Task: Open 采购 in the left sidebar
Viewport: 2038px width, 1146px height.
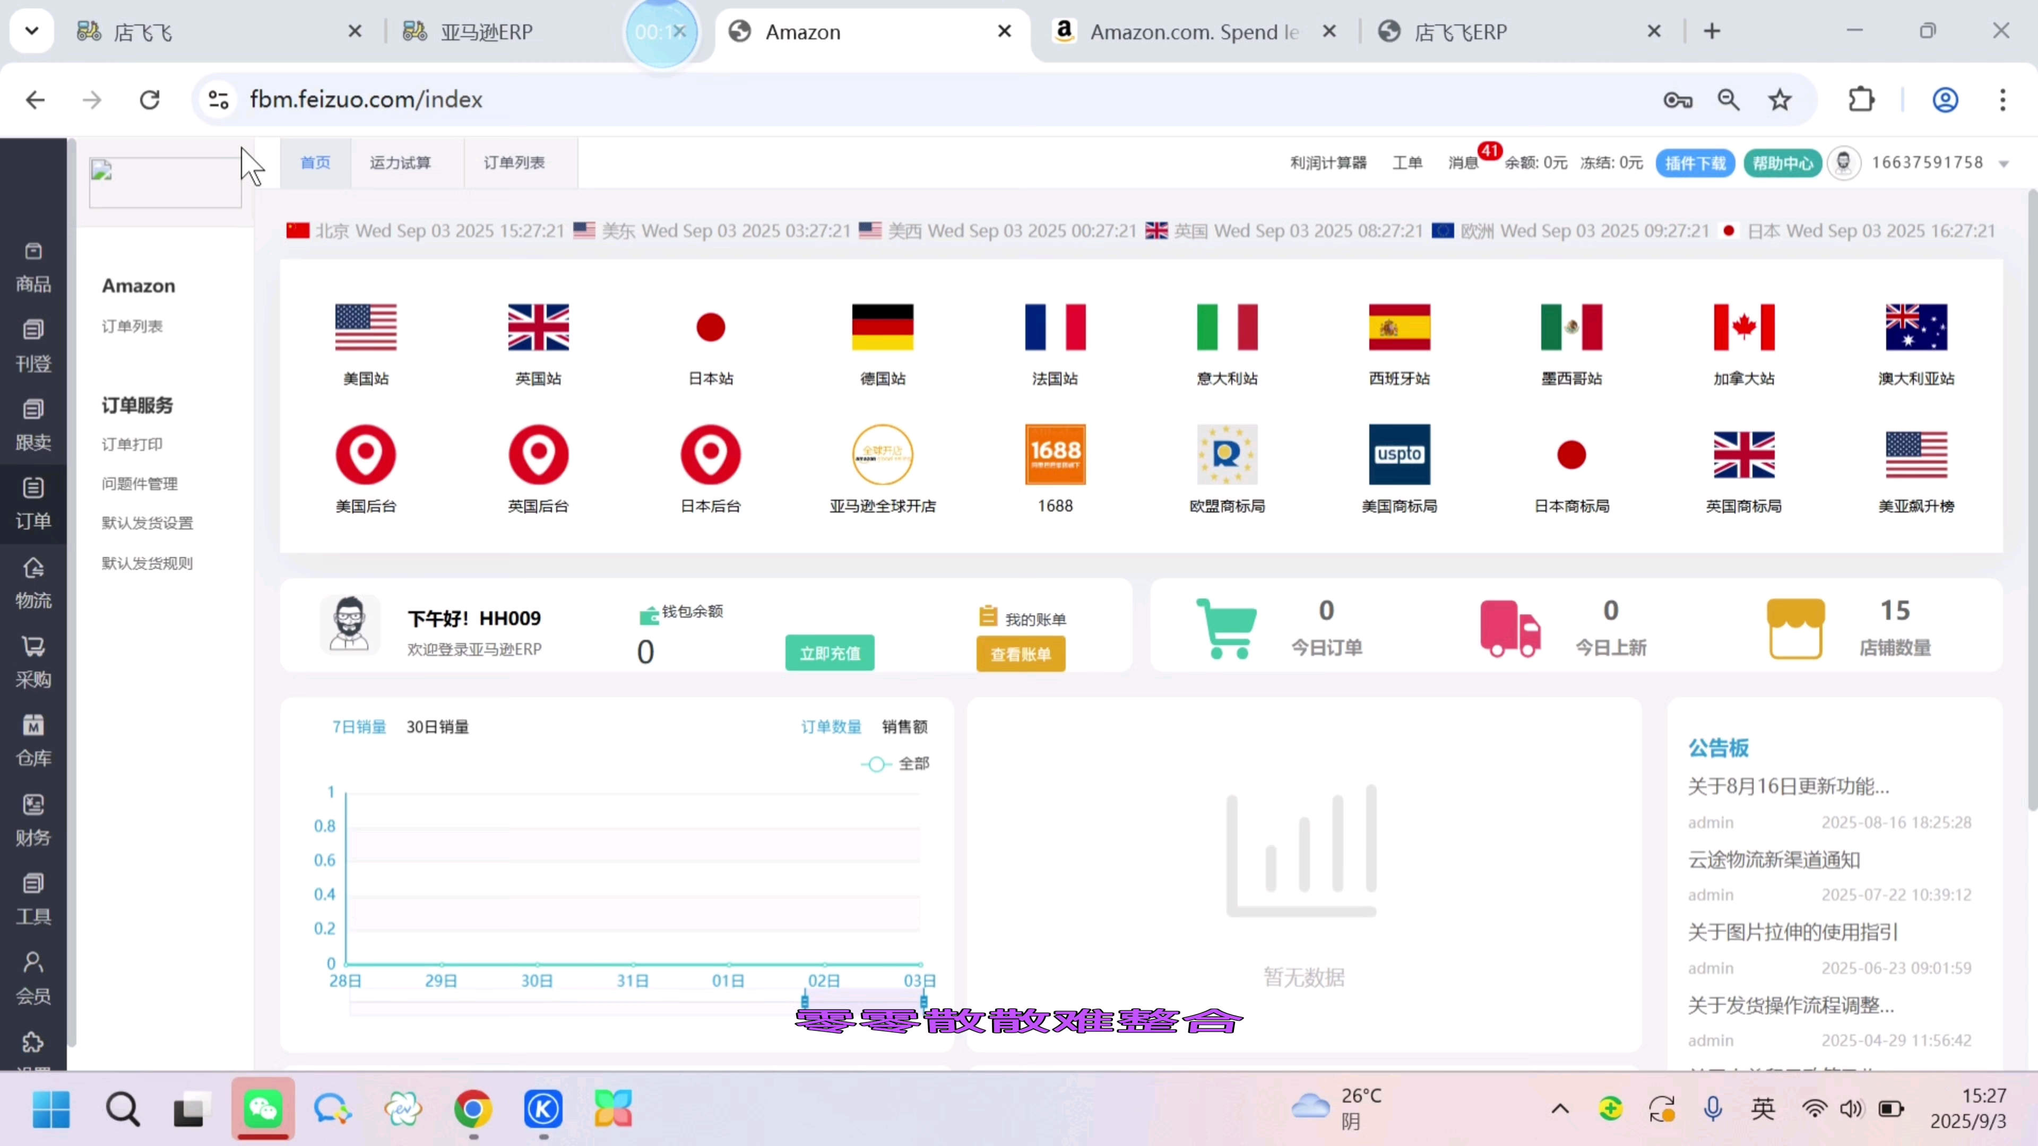Action: coord(33,663)
